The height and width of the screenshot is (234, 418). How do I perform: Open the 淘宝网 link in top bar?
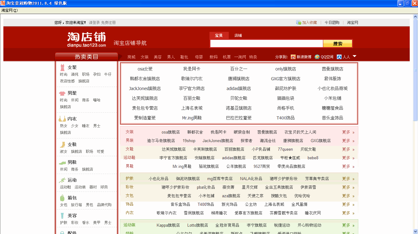tap(353, 23)
